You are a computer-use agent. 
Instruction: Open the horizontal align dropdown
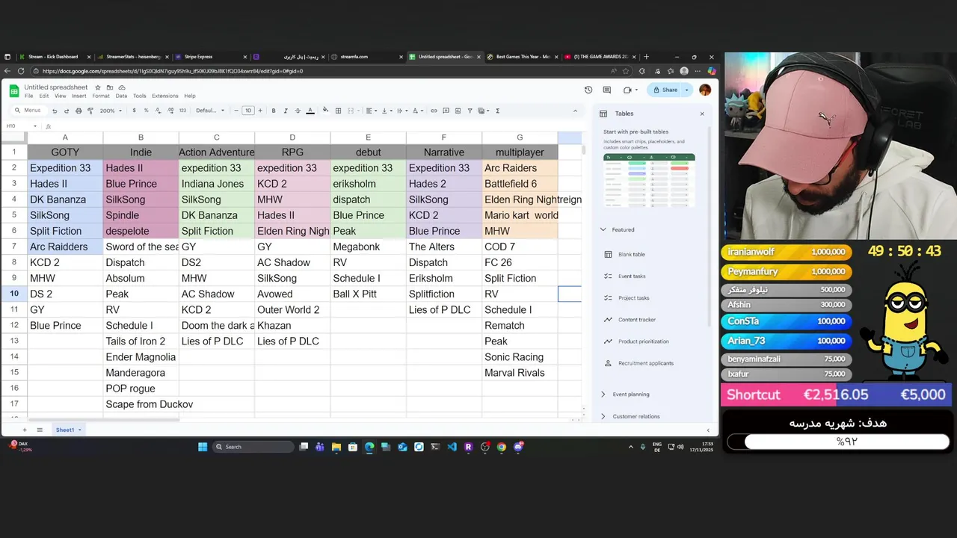[370, 111]
